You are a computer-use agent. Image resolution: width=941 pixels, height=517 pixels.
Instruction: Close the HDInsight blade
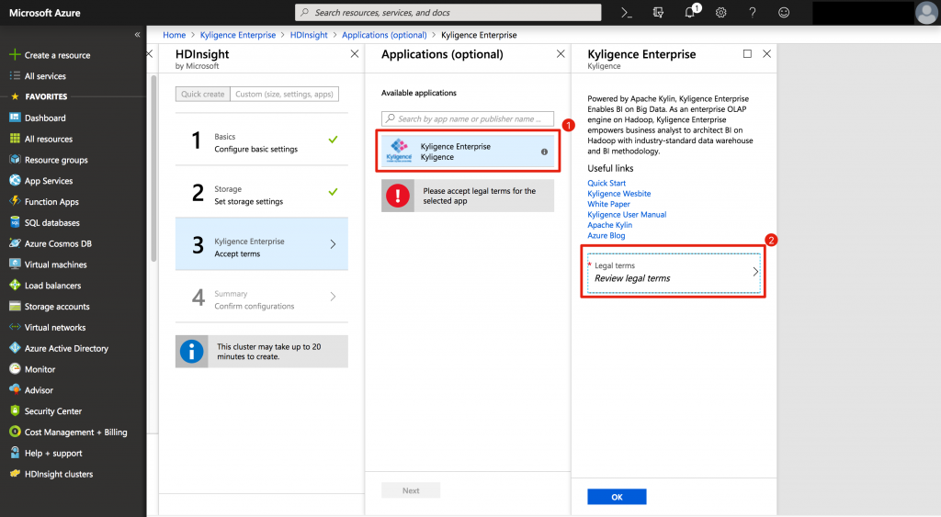coord(355,54)
